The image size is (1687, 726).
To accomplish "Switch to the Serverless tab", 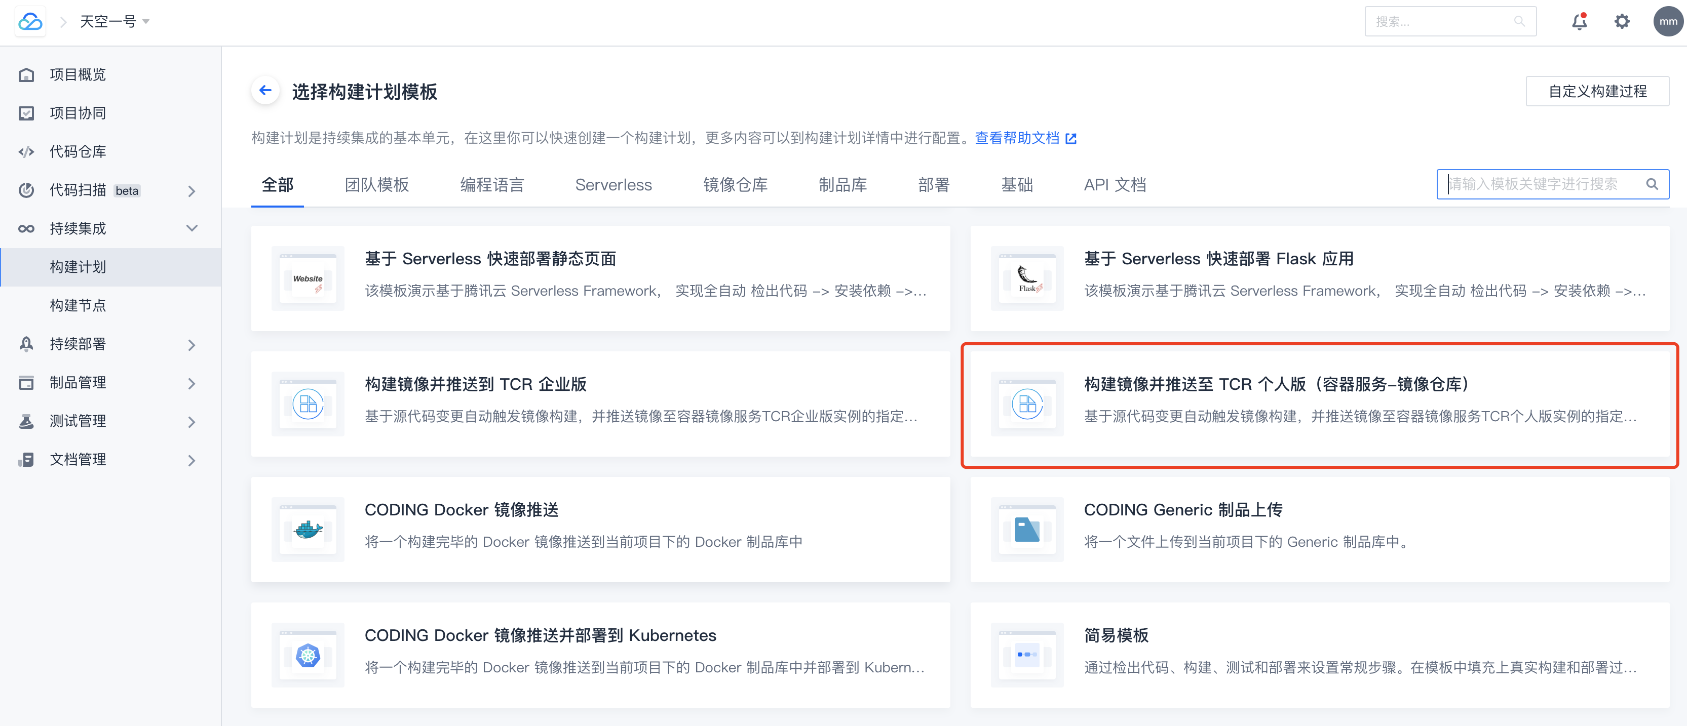I will 613,185.
